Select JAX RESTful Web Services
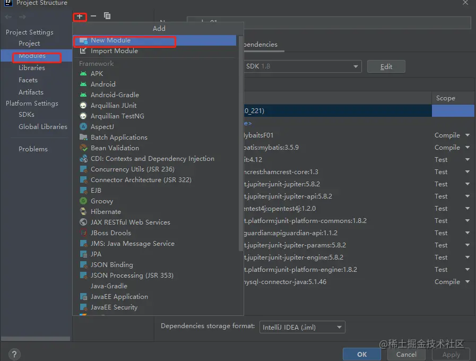The height and width of the screenshot is (361, 476). (x=155, y=222)
